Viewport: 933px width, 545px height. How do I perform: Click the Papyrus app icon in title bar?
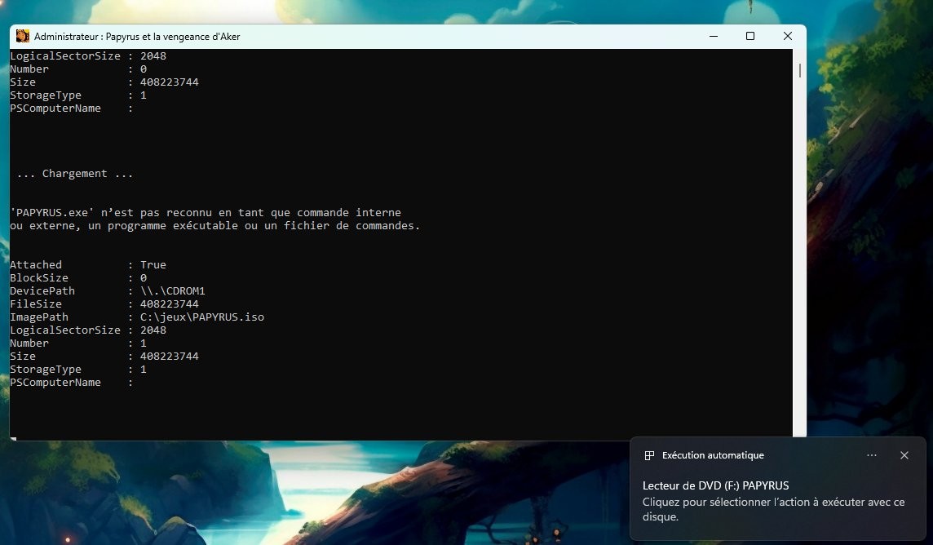point(23,36)
